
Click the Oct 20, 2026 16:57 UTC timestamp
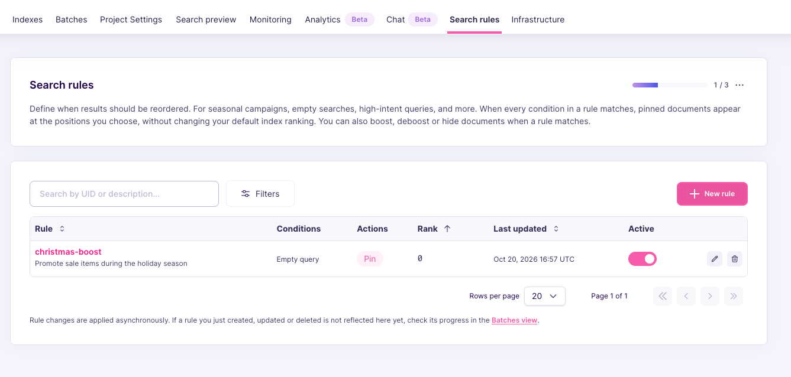[x=534, y=259]
